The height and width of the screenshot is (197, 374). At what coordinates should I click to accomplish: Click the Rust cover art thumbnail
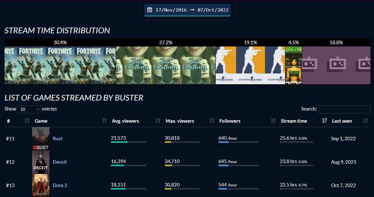[x=41, y=138]
